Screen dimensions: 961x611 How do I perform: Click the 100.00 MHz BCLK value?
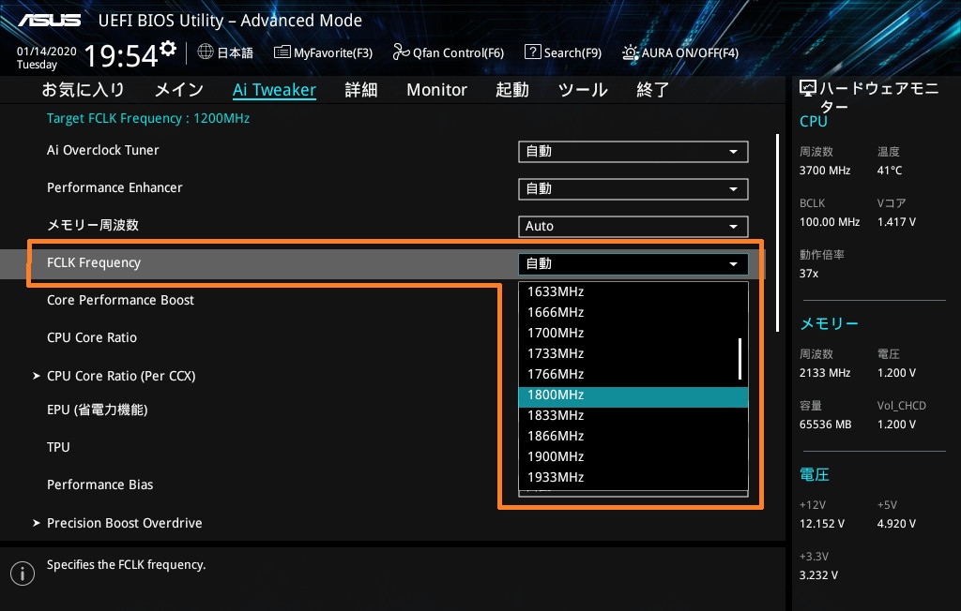point(830,221)
